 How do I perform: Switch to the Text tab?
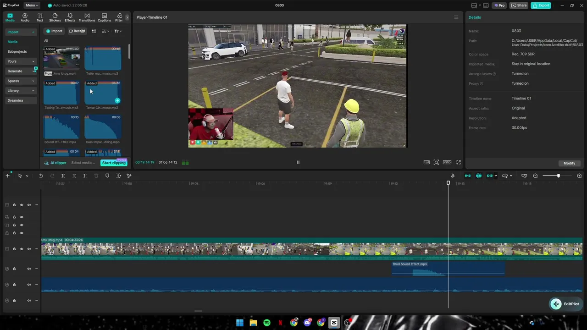pos(40,17)
